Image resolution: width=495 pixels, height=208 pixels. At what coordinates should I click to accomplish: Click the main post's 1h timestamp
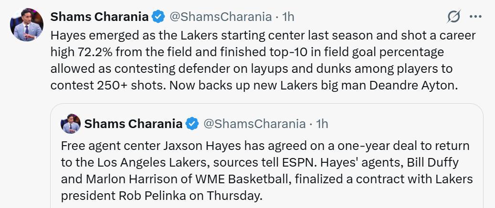tap(288, 17)
